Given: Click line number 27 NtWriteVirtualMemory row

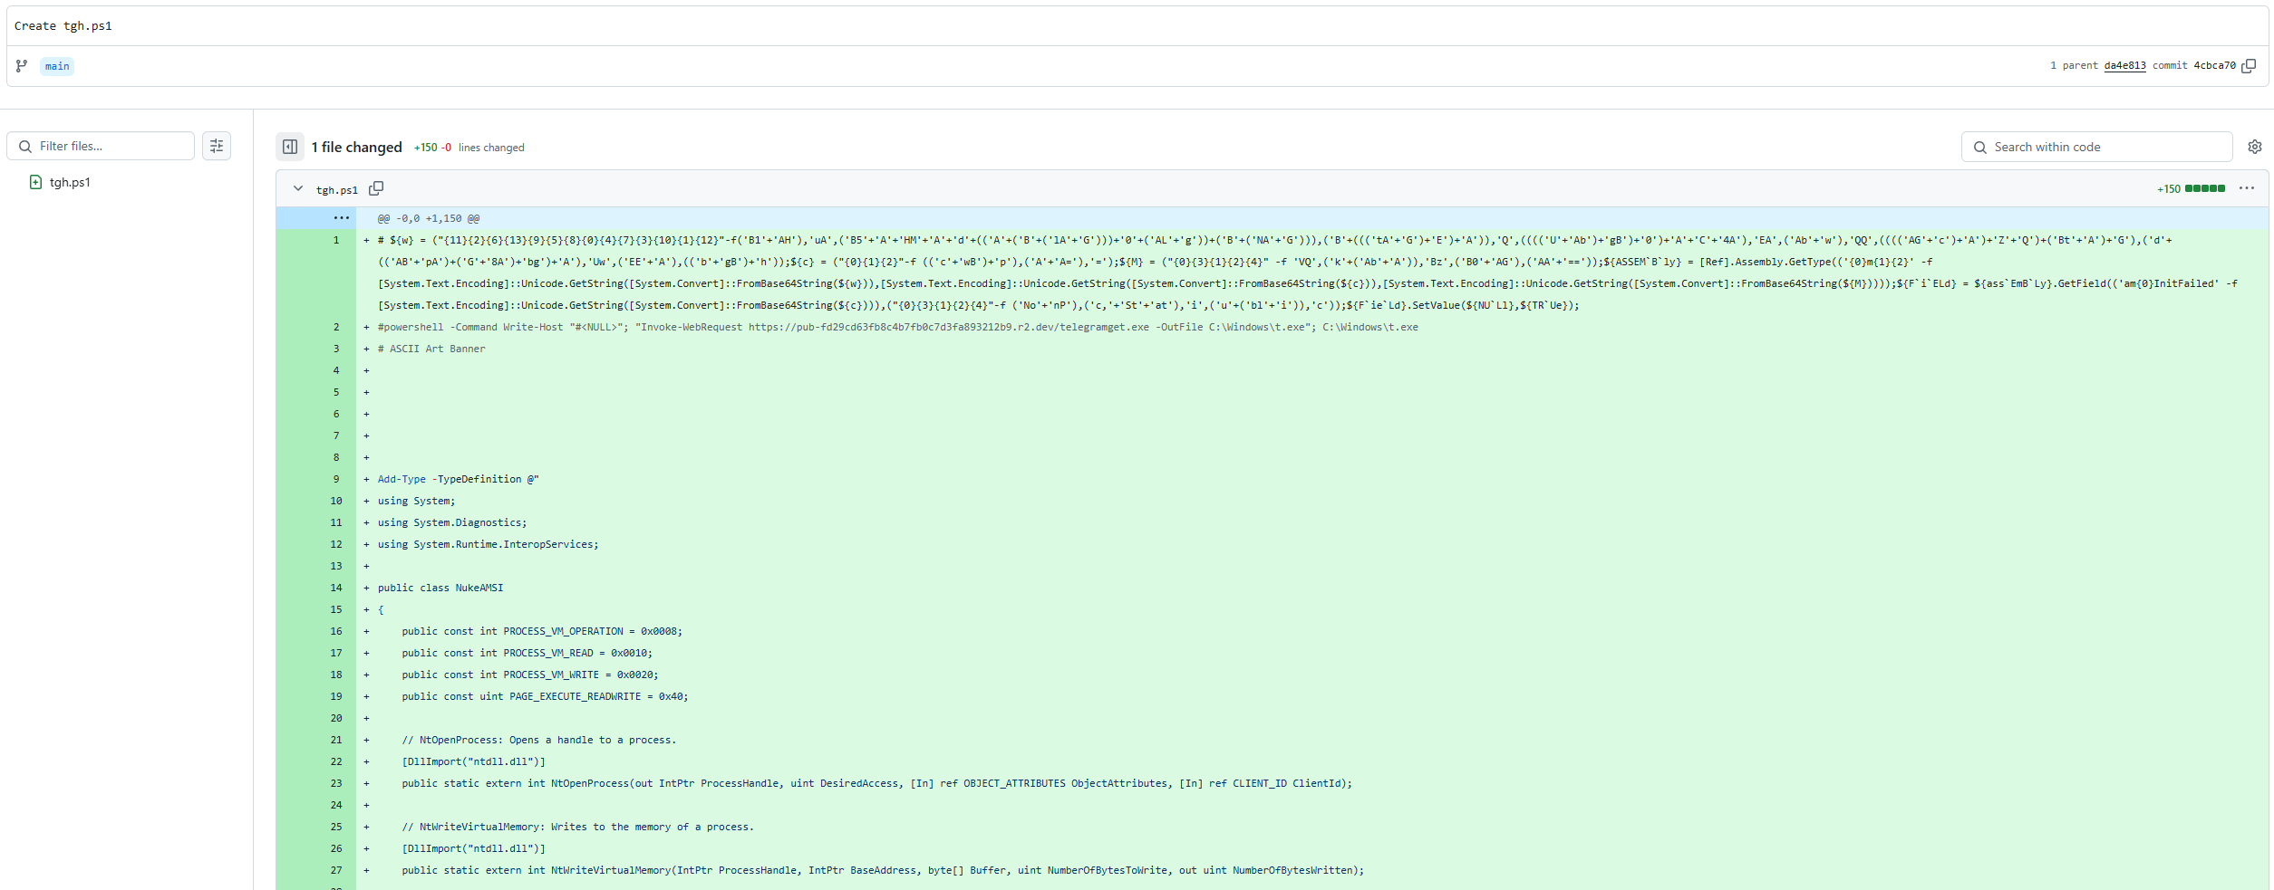Looking at the screenshot, I should [x=336, y=870].
